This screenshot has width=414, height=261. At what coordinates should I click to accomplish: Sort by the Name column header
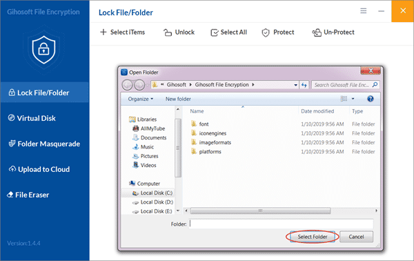tap(197, 111)
